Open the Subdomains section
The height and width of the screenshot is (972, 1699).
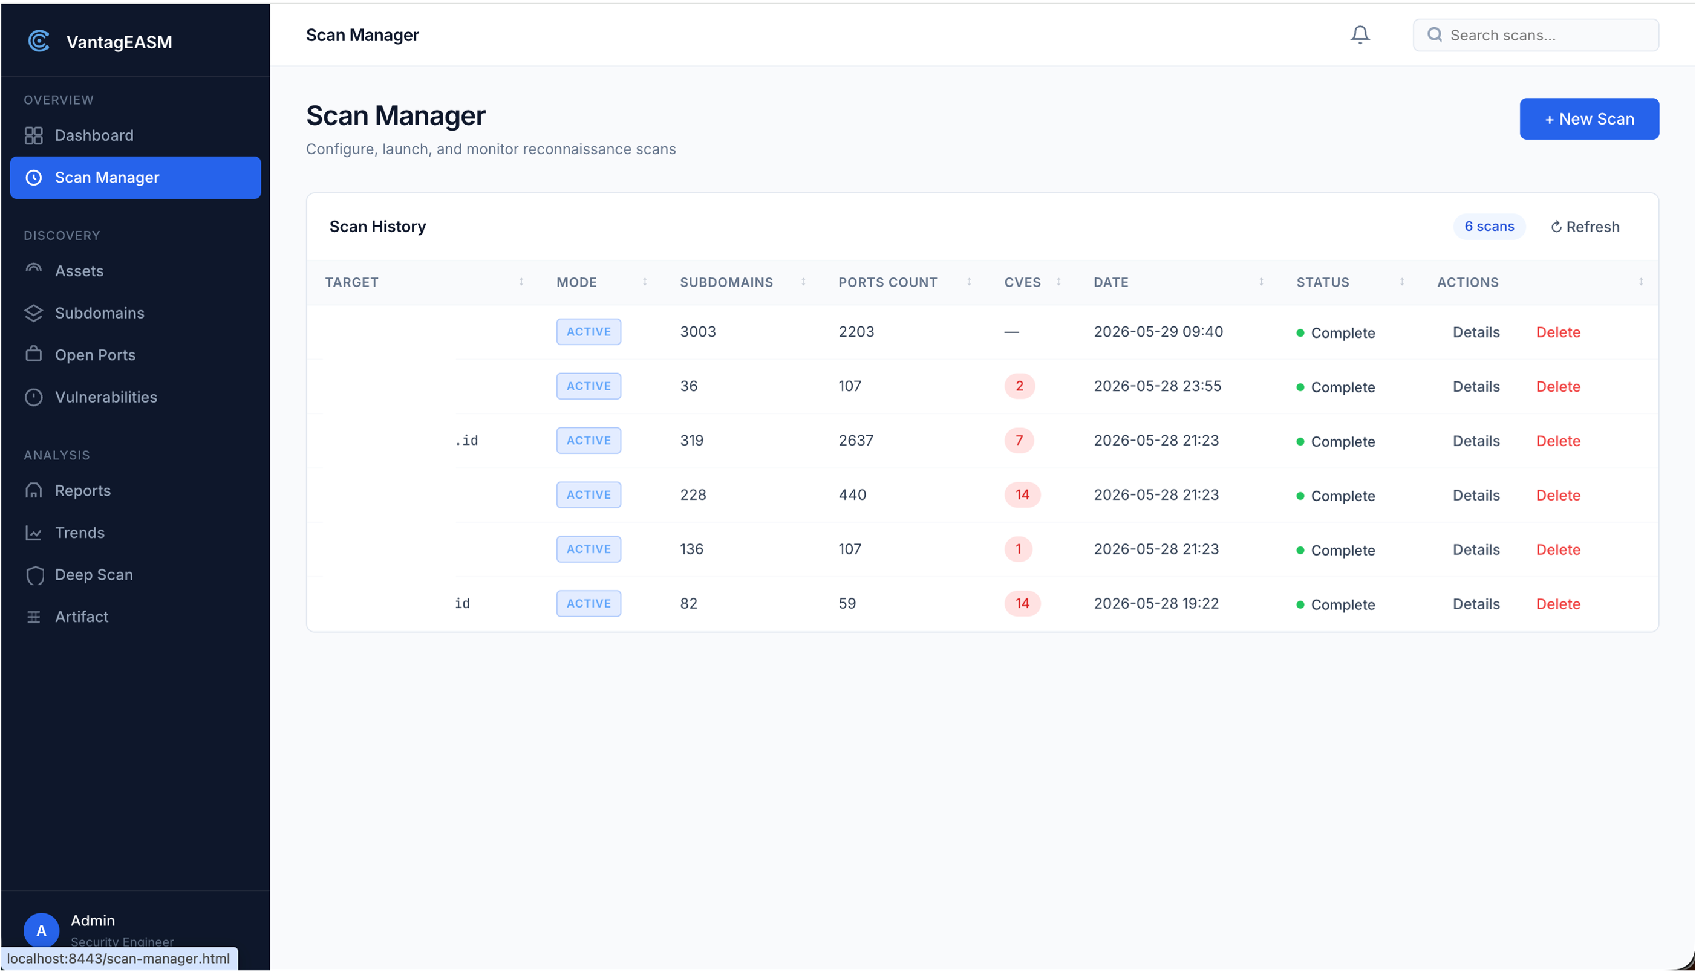pos(135,313)
